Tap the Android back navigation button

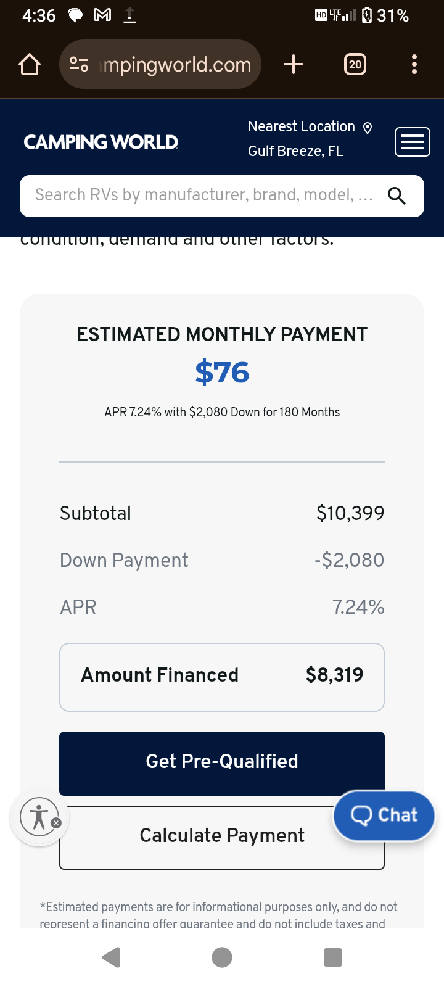coord(111,957)
